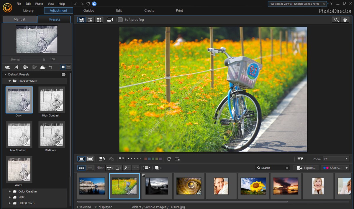Image resolution: width=354 pixels, height=209 pixels.
Task: Select the Hand pan tool
Action: [x=345, y=20]
